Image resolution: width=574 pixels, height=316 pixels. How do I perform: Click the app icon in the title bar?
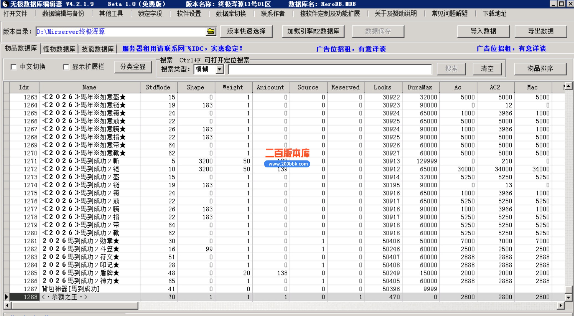(x=5, y=4)
